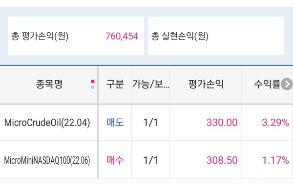Viewport: 293px width, 192px height.
Task: Click the 760,454 total valuation amount
Action: [122, 36]
